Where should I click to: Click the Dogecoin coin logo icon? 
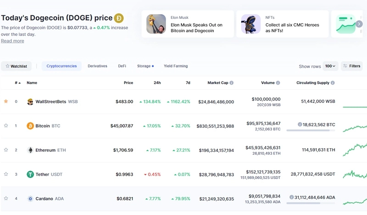coord(119,18)
